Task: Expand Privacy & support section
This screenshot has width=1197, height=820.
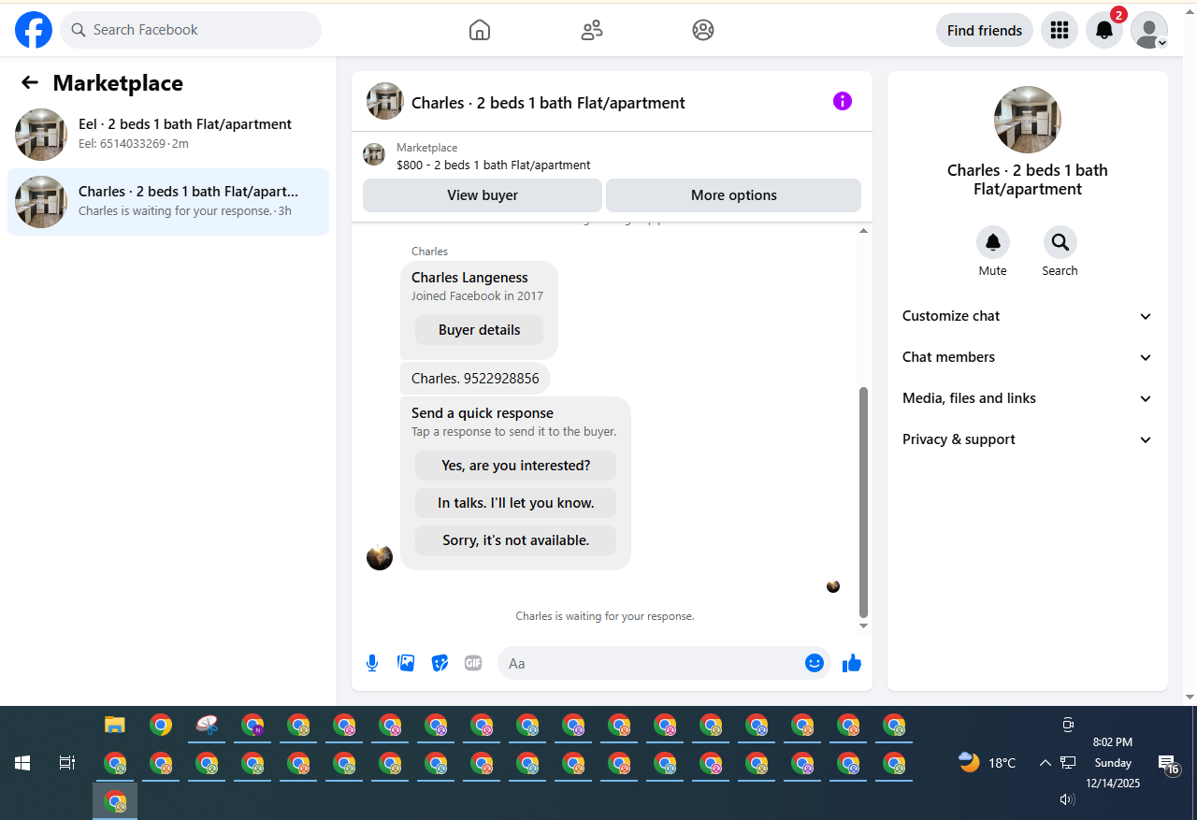Action: [1028, 439]
